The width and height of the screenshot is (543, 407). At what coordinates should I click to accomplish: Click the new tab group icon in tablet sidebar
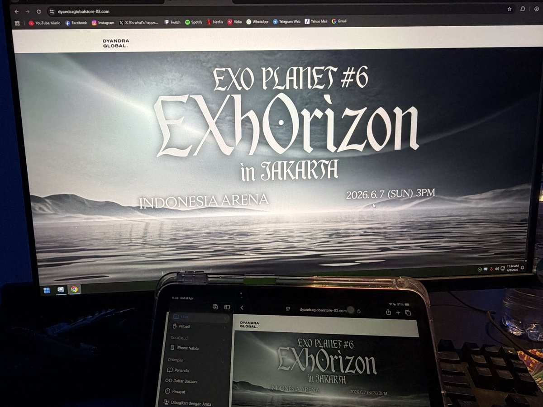pyautogui.click(x=215, y=307)
